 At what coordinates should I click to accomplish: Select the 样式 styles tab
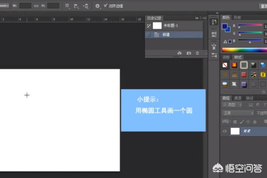tap(238, 57)
